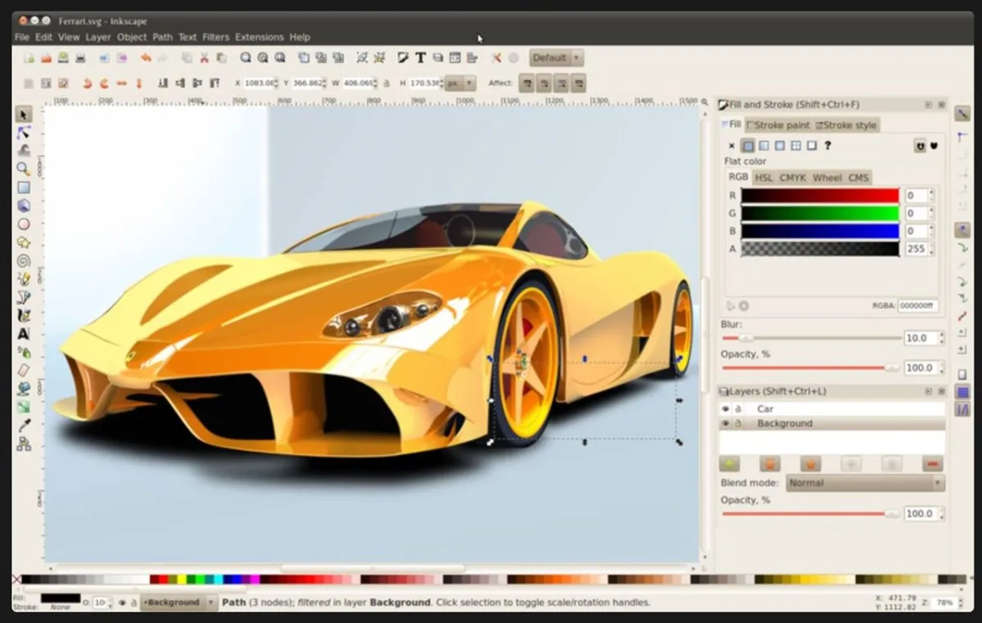Open the Blend mode Normal dropdown

point(865,483)
